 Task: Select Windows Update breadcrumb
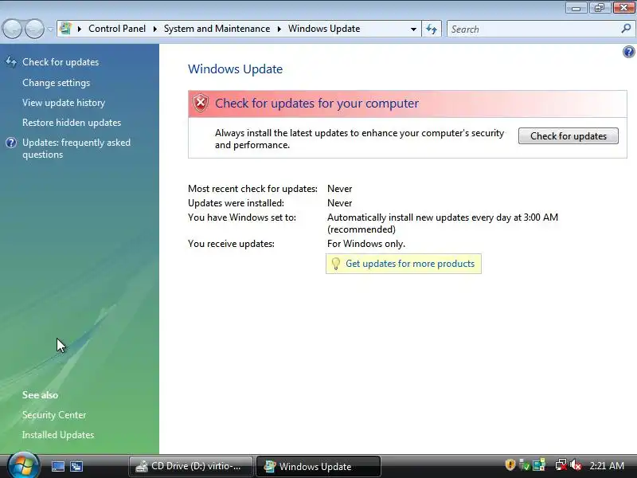click(324, 29)
